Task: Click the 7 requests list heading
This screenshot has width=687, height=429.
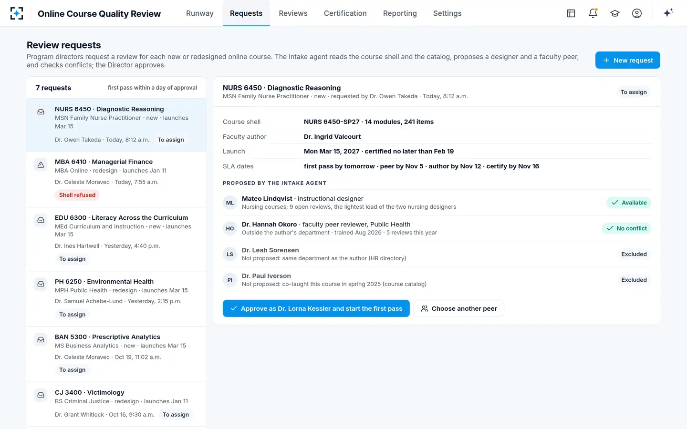Action: click(53, 88)
